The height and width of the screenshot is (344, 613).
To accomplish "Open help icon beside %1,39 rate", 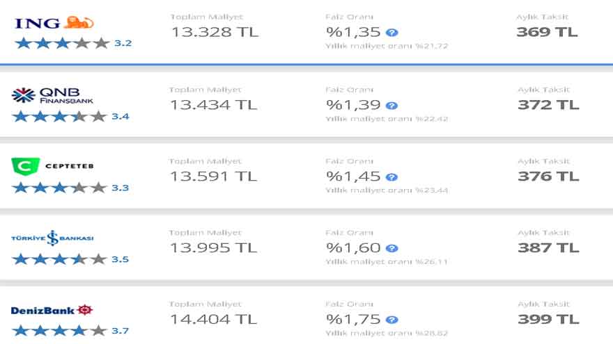I will click(392, 106).
